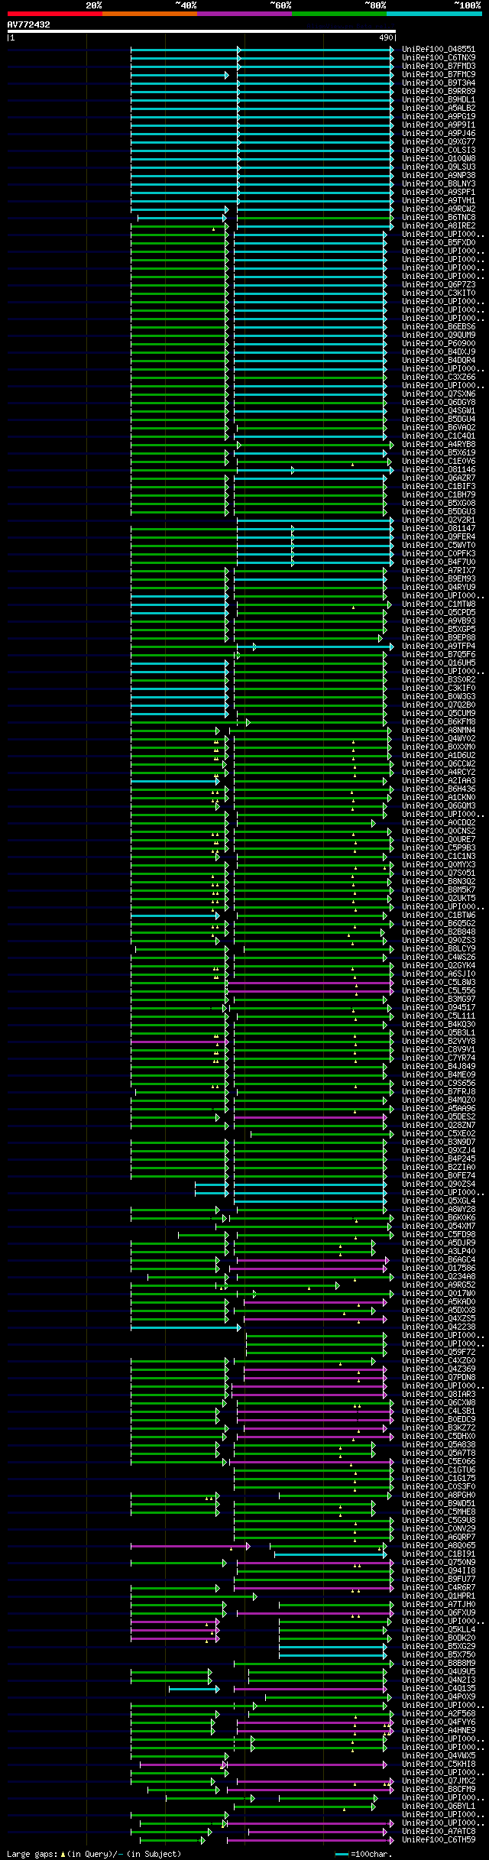Select hit label UniRef100_C1BTW6
The width and height of the screenshot is (489, 1860).
[x=439, y=915]
